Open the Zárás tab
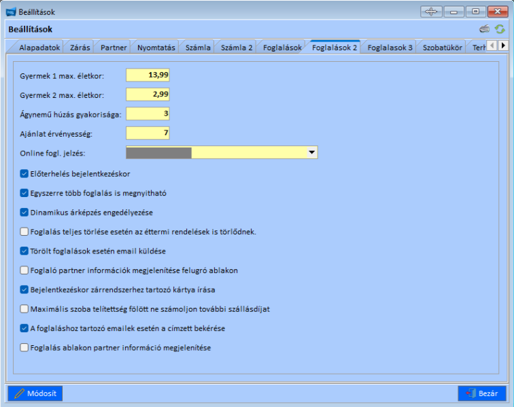514x407 pixels. point(80,48)
